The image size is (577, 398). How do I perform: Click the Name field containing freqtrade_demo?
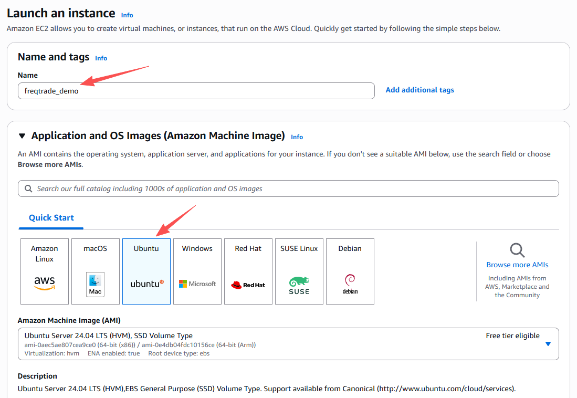coord(196,91)
